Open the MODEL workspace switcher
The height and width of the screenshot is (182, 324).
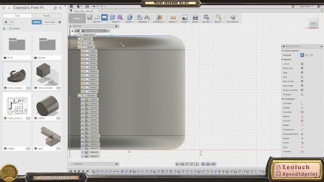[77, 18]
